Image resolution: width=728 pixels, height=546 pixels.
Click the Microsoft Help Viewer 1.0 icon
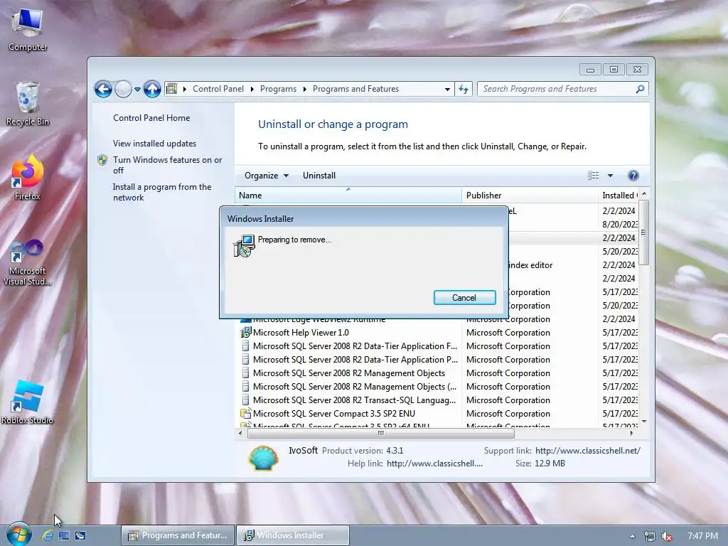point(245,333)
